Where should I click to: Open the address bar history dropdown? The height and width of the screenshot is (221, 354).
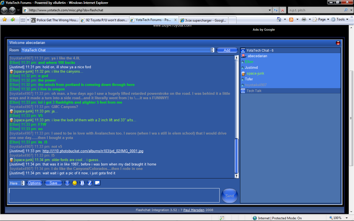[x=270, y=10]
